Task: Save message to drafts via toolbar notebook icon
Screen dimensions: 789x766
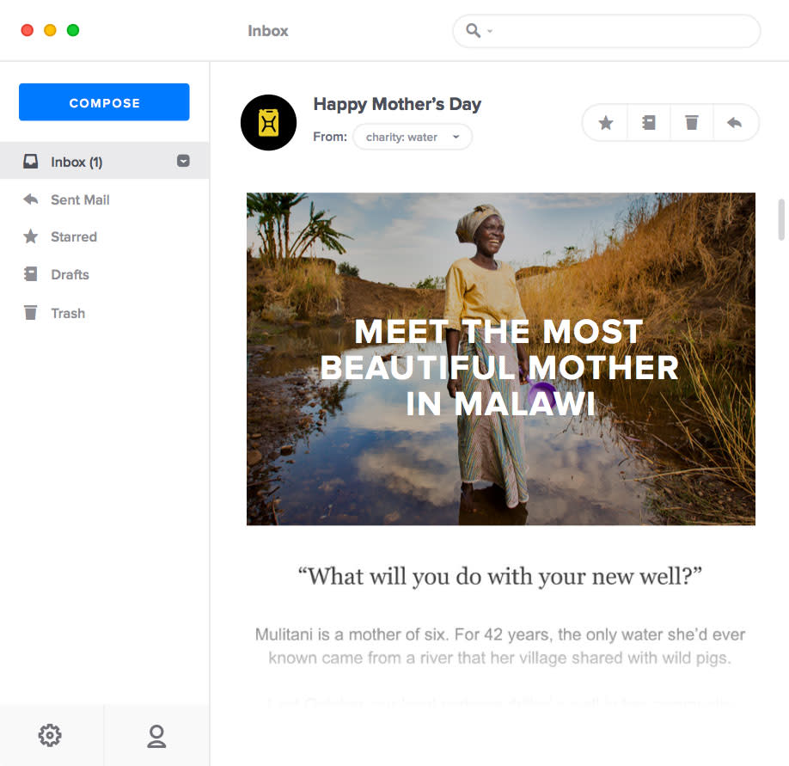Action: coord(649,123)
